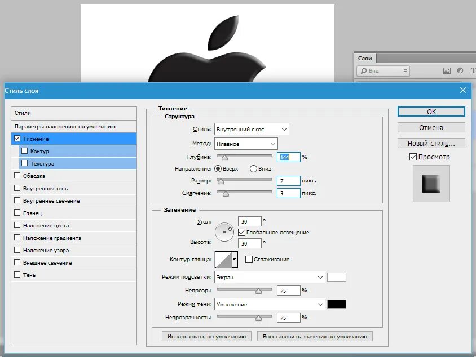This screenshot has height=357, width=476.
Task: Click the Отмена button
Action: tap(431, 128)
